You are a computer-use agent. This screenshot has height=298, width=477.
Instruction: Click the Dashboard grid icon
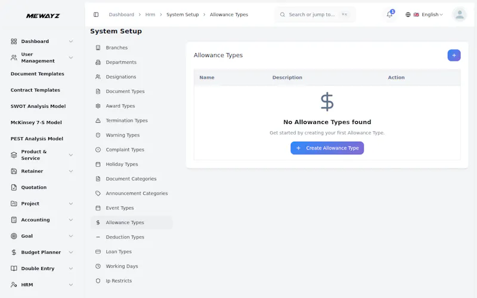14,41
